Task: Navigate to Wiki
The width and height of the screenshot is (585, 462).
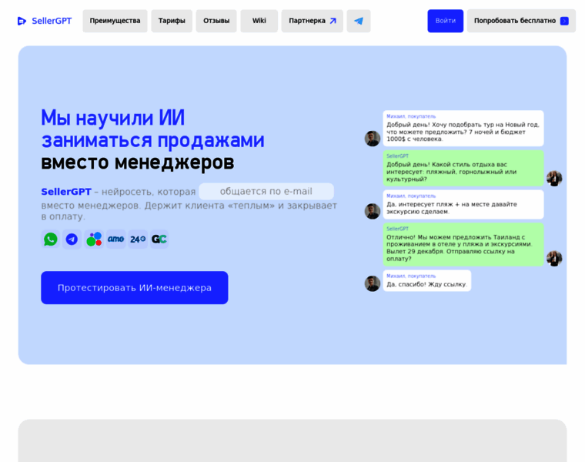Action: coord(259,21)
